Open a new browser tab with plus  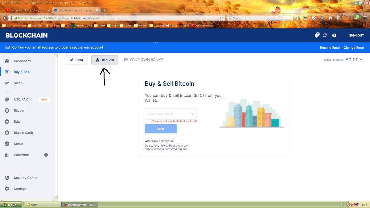[105, 10]
